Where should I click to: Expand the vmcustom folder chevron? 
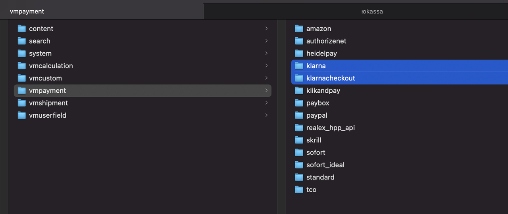click(266, 78)
